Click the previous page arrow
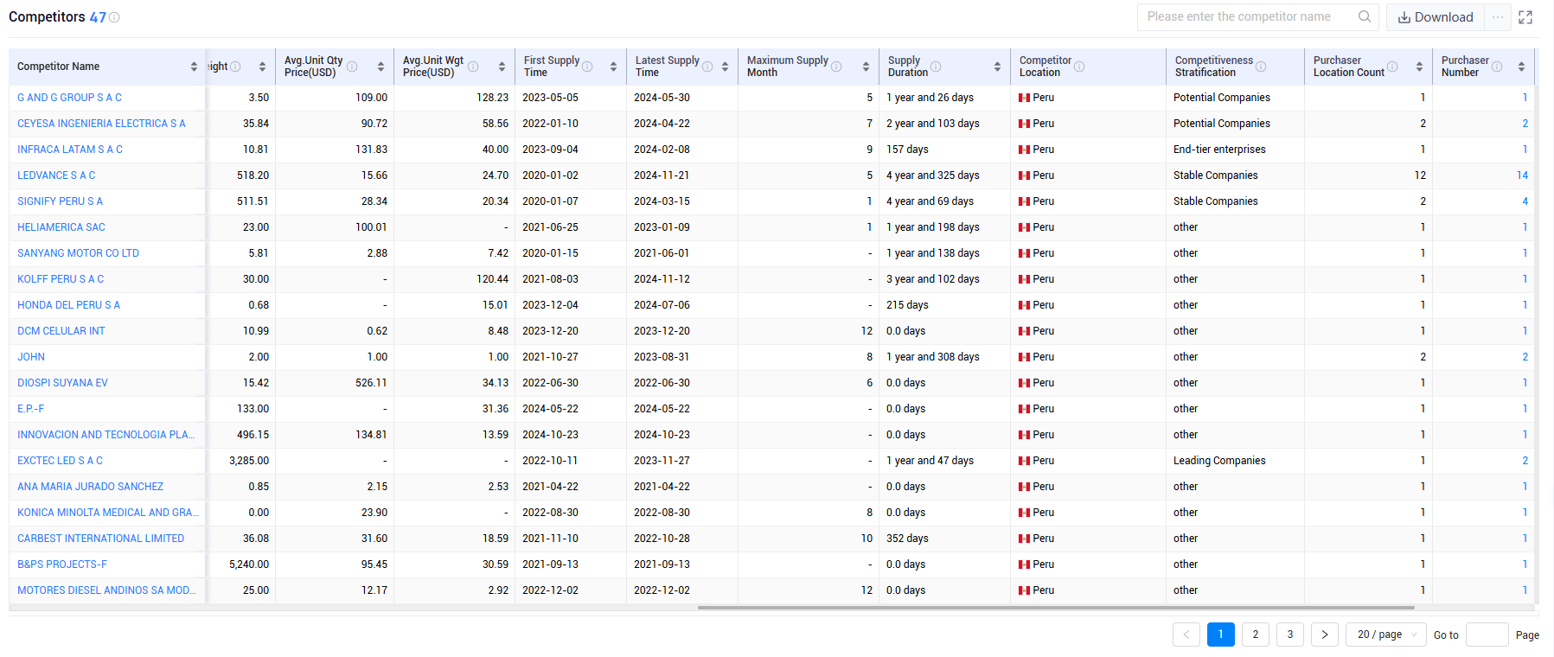 [x=1186, y=635]
